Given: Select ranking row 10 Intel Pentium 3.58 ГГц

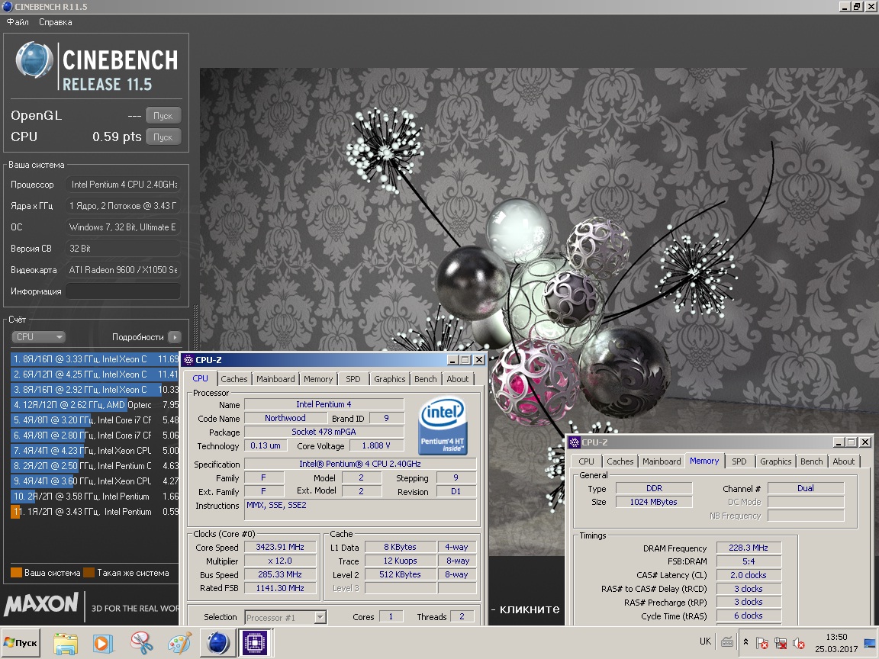Looking at the screenshot, I should (95, 496).
